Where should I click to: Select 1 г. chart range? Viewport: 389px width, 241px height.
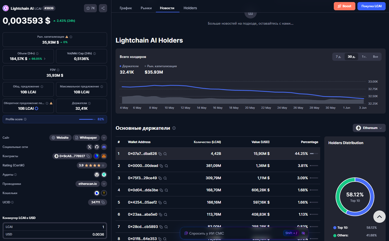364,57
